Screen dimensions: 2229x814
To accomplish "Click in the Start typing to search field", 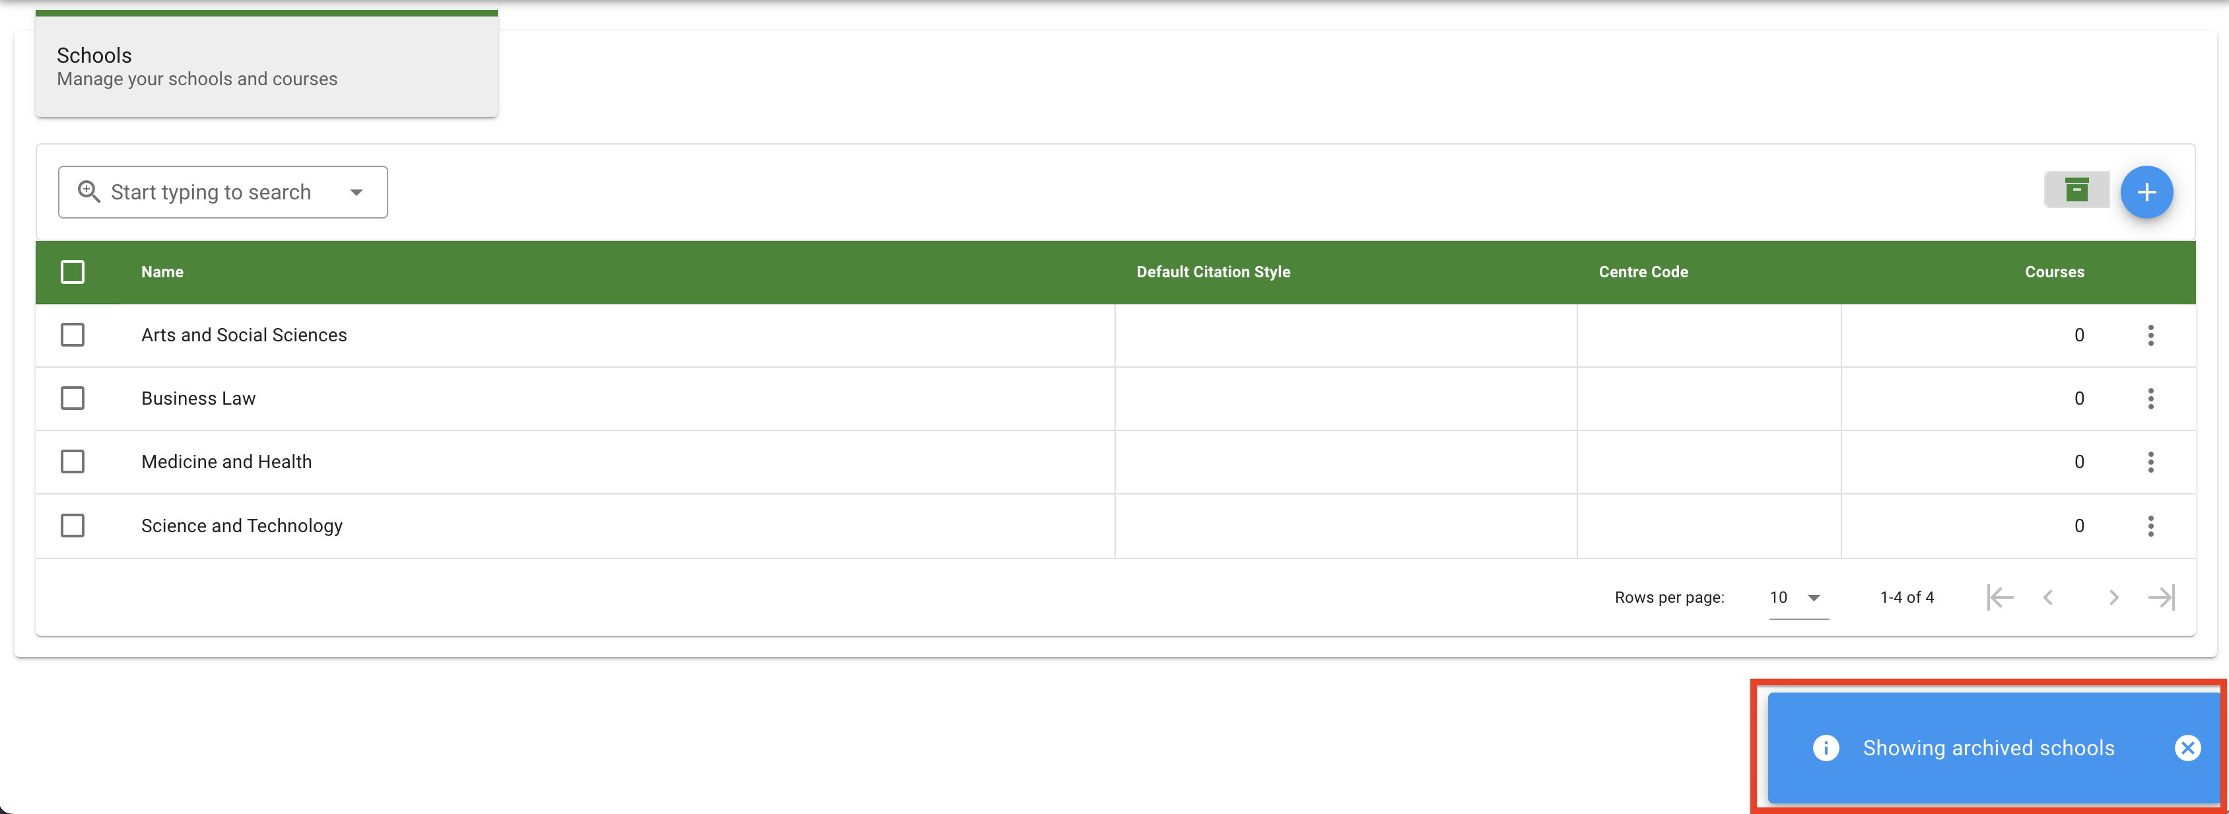I will point(210,192).
